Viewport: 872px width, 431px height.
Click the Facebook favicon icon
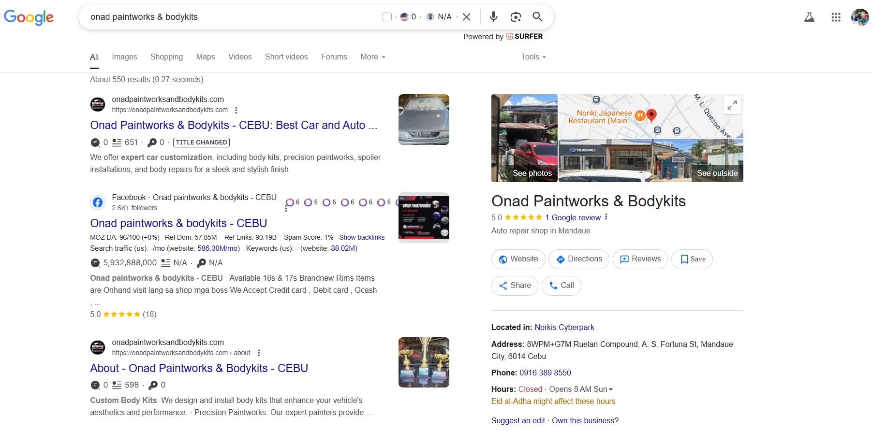98,202
